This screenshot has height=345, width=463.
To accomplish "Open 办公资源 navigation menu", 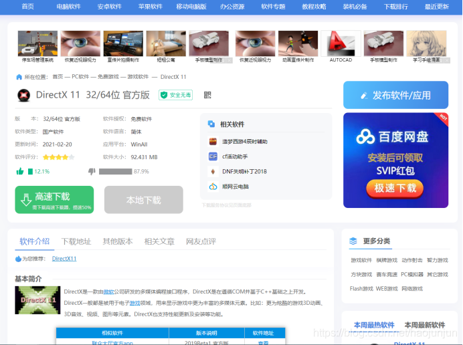I will click(232, 7).
